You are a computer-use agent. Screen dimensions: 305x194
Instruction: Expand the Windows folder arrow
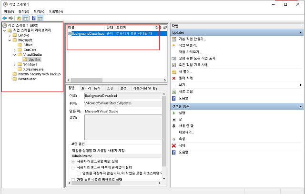pos(15,65)
